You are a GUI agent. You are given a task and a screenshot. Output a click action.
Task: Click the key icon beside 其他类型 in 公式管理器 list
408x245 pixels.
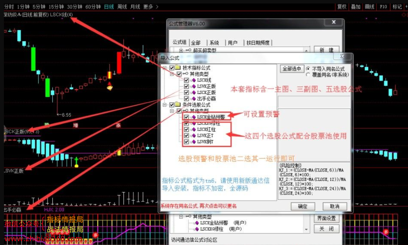click(x=189, y=217)
